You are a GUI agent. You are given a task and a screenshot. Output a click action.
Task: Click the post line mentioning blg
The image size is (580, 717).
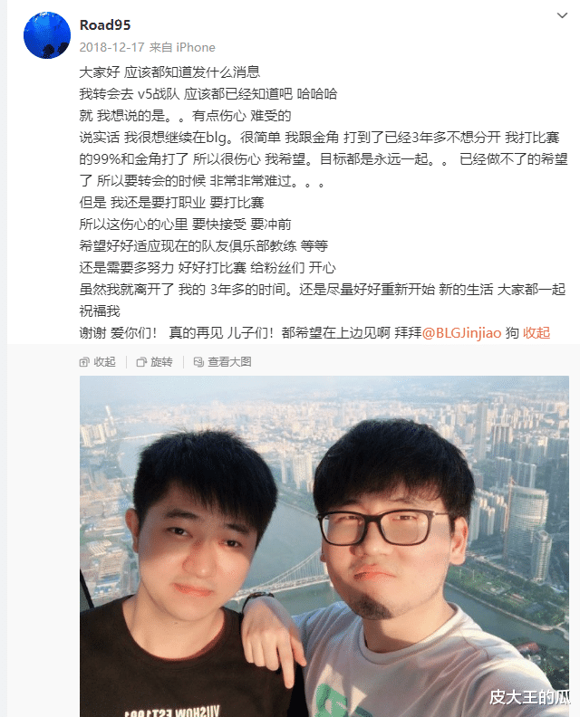point(320,138)
